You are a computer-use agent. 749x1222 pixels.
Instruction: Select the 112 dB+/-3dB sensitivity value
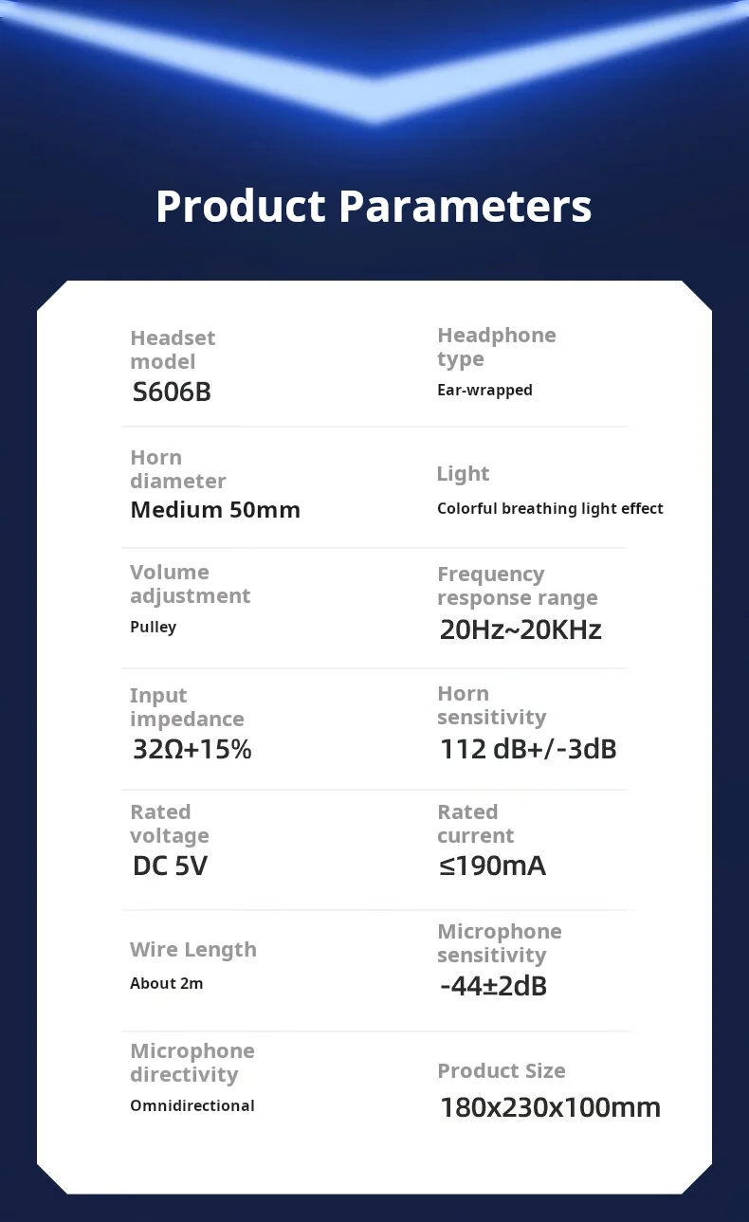coord(528,749)
